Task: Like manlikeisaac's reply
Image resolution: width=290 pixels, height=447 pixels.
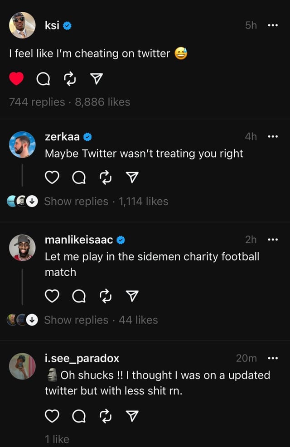Action: [53, 296]
